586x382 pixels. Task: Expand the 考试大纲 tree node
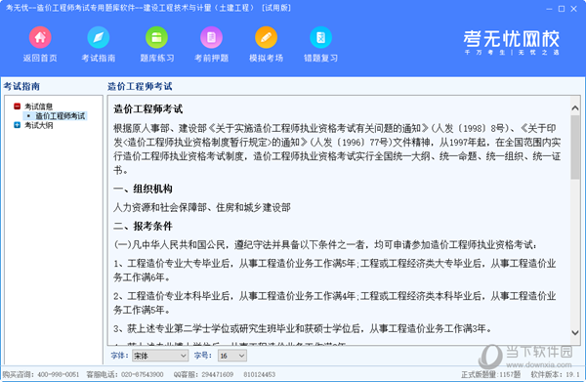click(17, 125)
